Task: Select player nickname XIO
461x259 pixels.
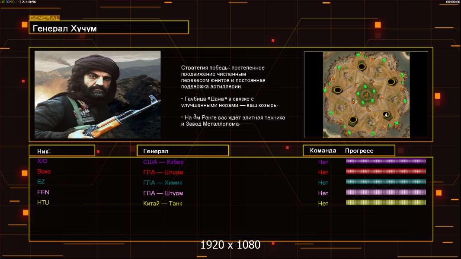Action: (42, 161)
